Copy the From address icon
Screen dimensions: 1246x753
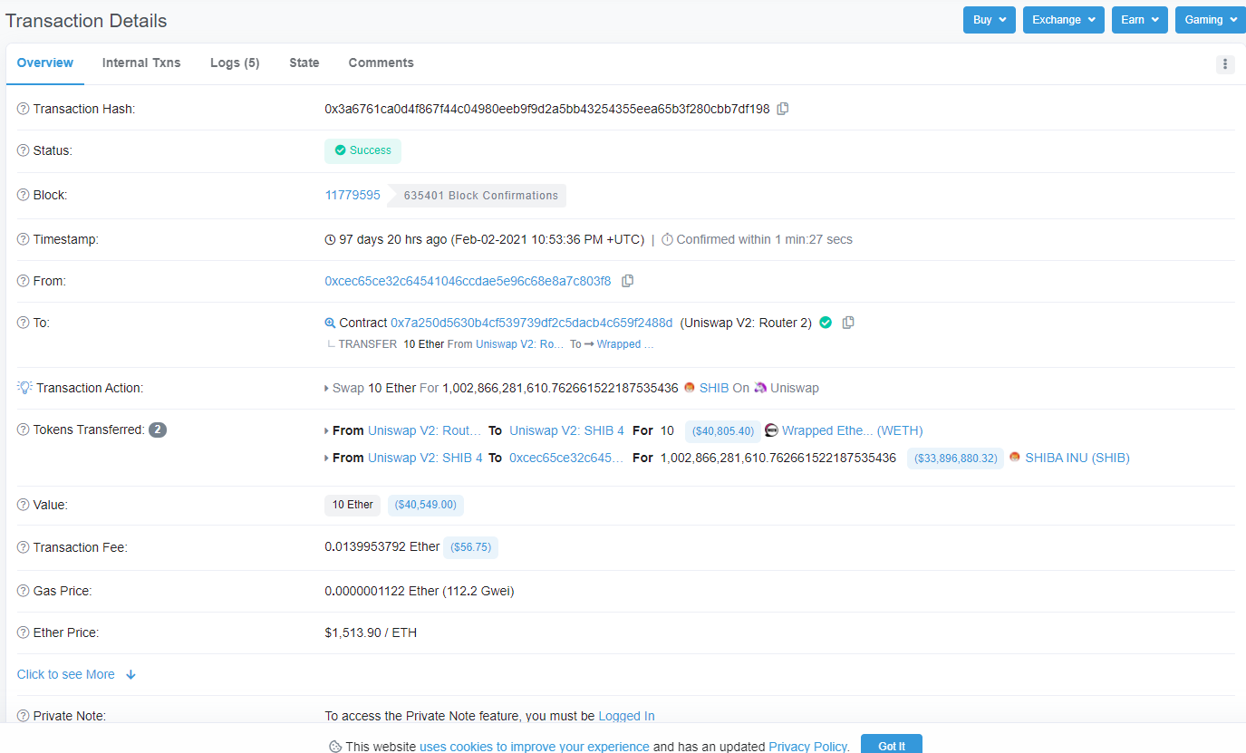627,281
